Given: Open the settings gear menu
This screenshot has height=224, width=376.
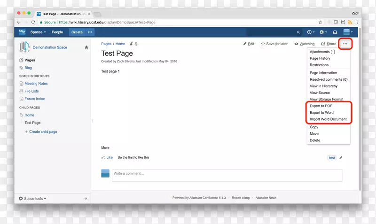Looking at the screenshot, I should click(323, 32).
